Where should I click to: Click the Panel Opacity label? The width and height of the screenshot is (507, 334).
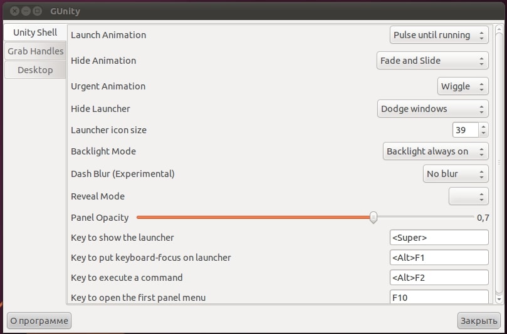tap(100, 218)
